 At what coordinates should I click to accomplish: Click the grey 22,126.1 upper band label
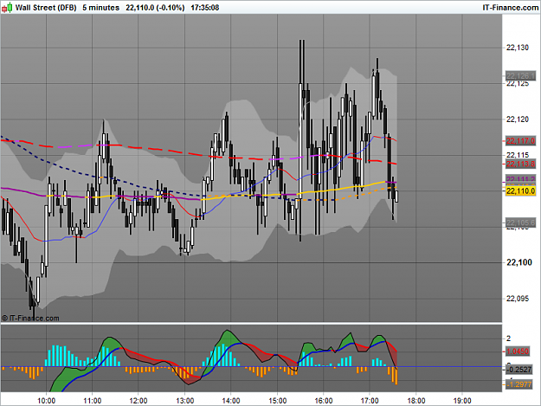click(x=520, y=75)
